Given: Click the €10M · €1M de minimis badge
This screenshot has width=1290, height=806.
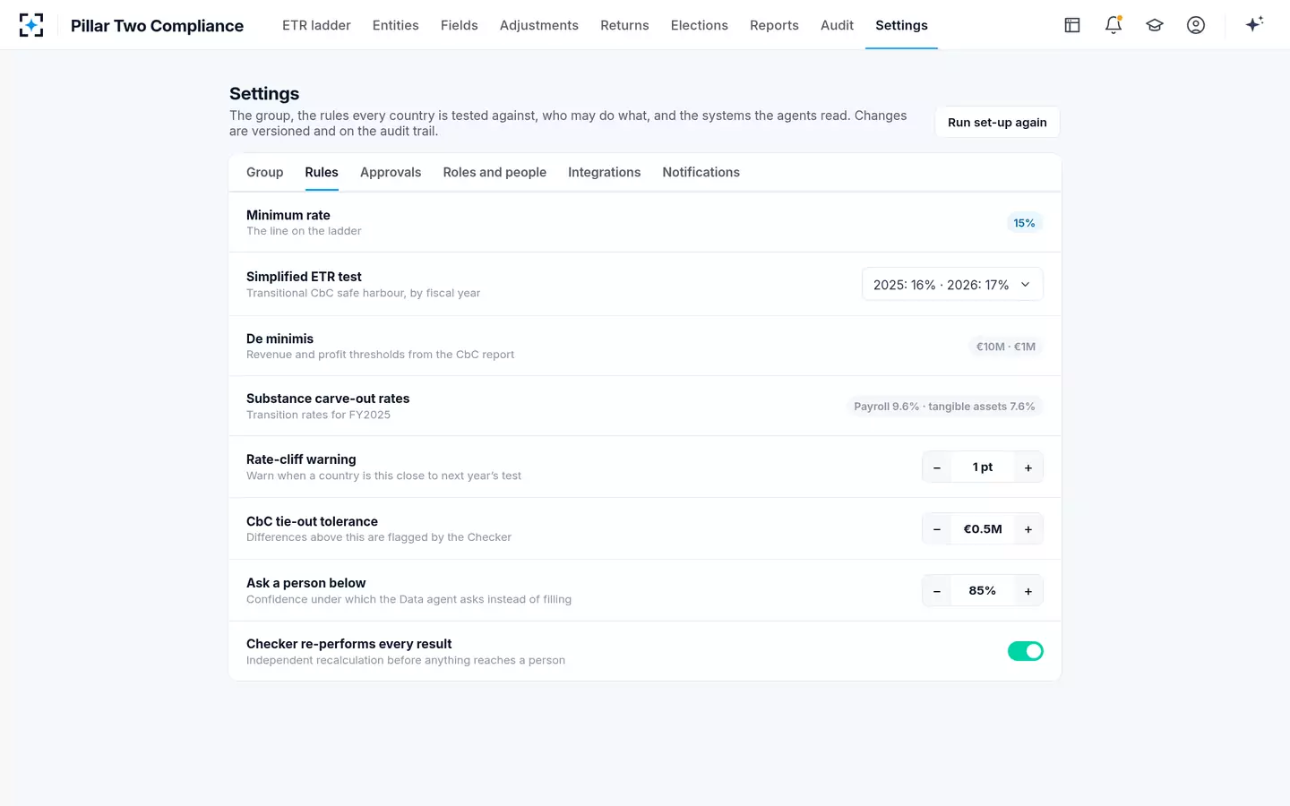Looking at the screenshot, I should (1006, 347).
